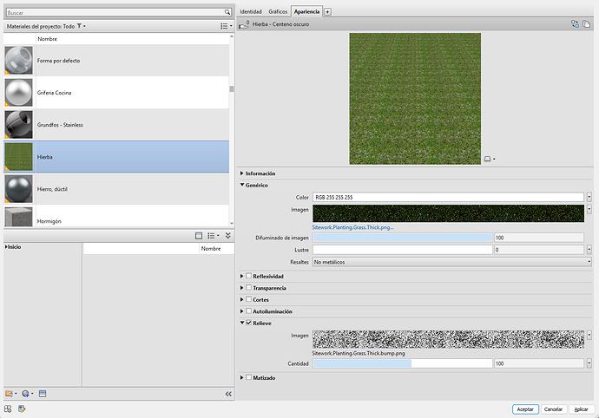599x418 pixels.
Task: Click in the Buscar search field
Action: click(115, 13)
